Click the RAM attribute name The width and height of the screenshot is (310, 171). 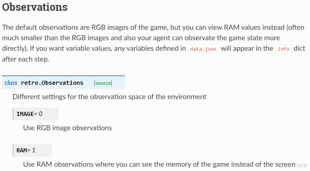tap(22, 151)
